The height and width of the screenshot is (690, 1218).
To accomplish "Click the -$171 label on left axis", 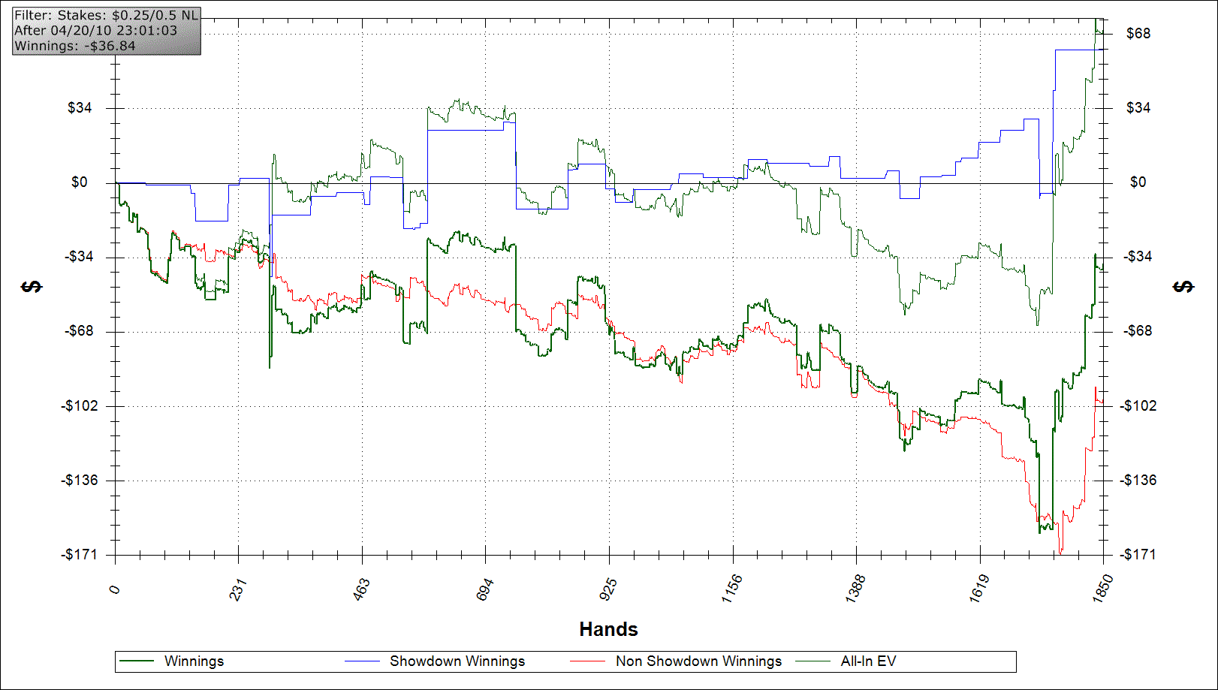I will (x=80, y=555).
